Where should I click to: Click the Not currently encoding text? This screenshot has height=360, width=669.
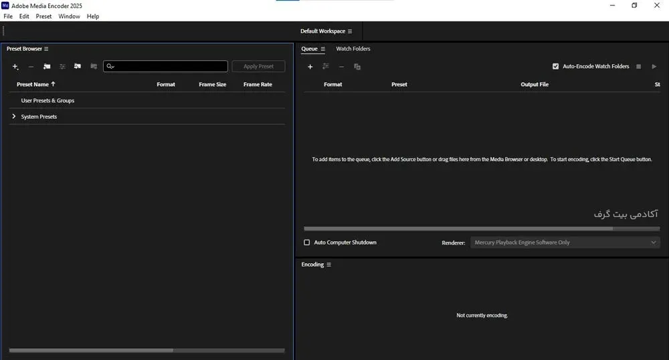coord(482,315)
